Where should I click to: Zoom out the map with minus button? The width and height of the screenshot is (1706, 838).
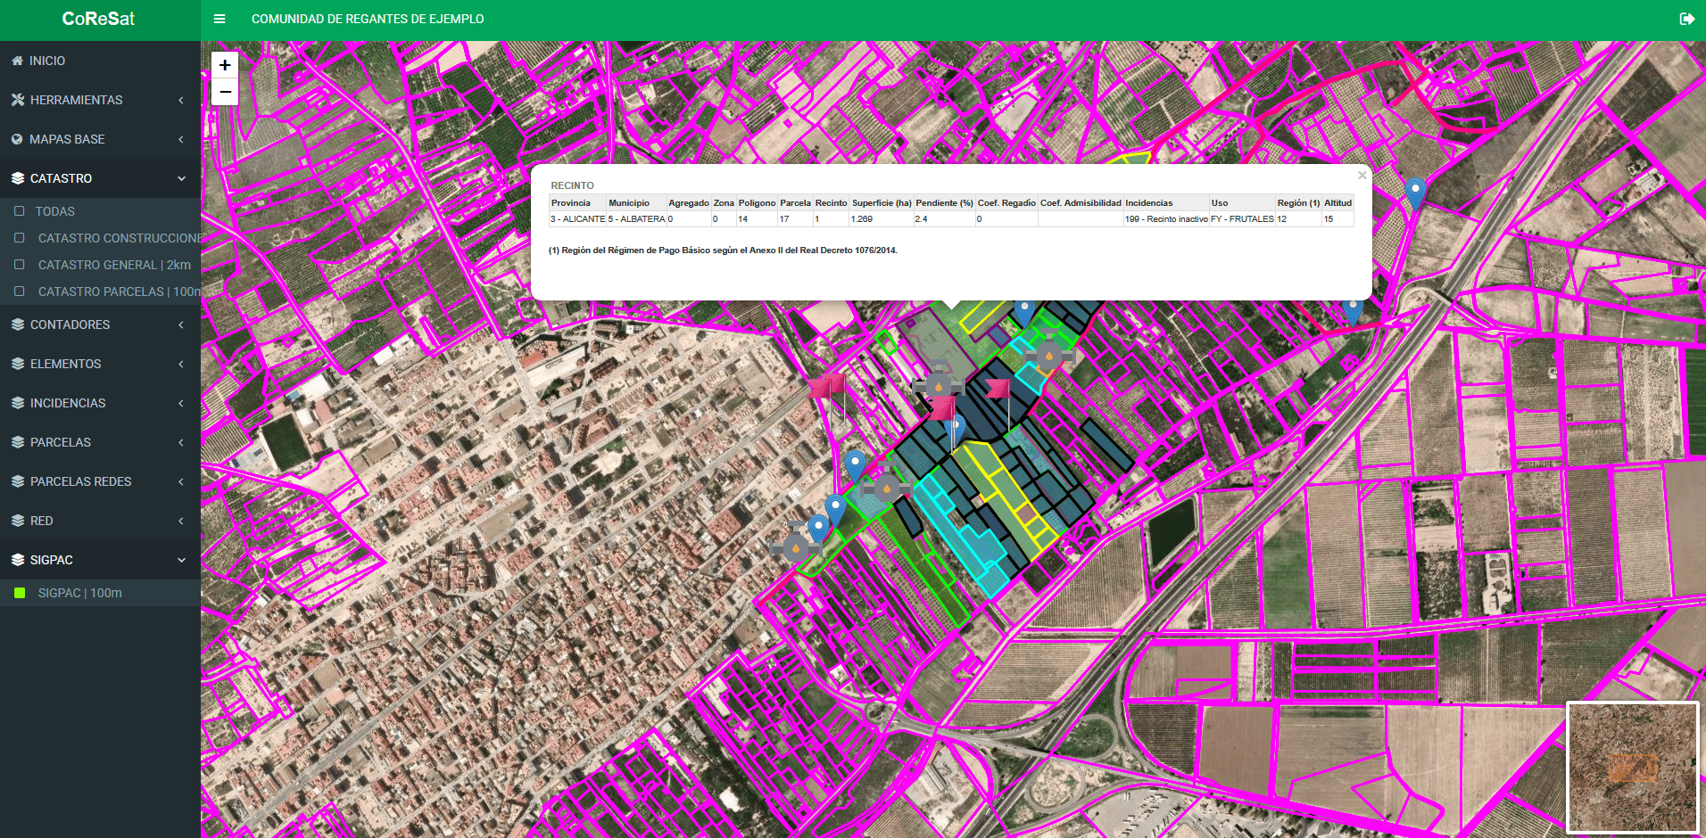225,92
